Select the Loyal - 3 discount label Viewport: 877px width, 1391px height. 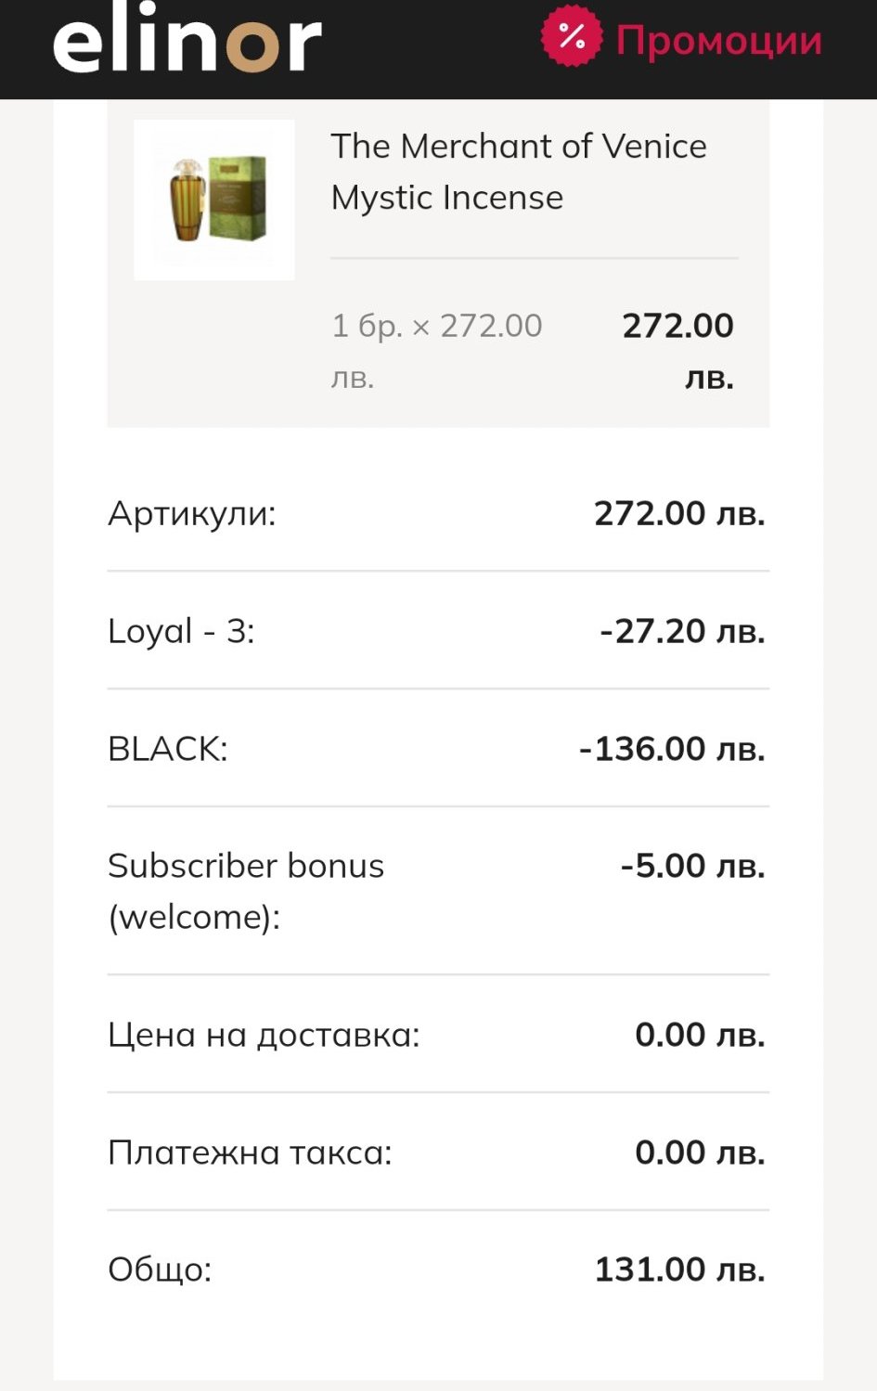click(181, 631)
